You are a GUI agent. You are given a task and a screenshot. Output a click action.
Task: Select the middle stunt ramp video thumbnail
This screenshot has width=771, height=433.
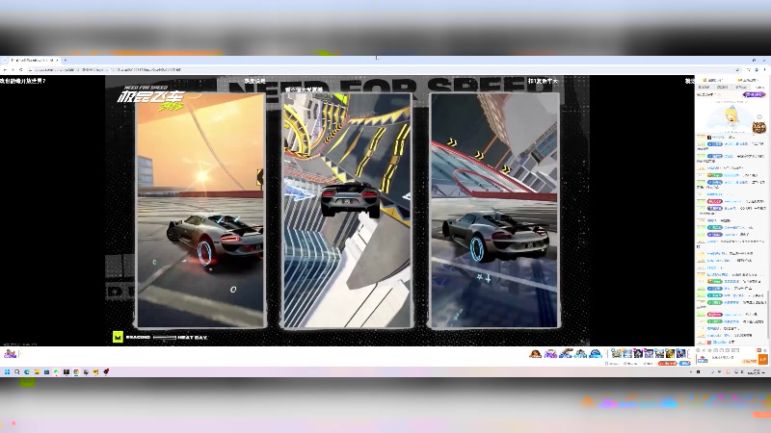coord(347,210)
